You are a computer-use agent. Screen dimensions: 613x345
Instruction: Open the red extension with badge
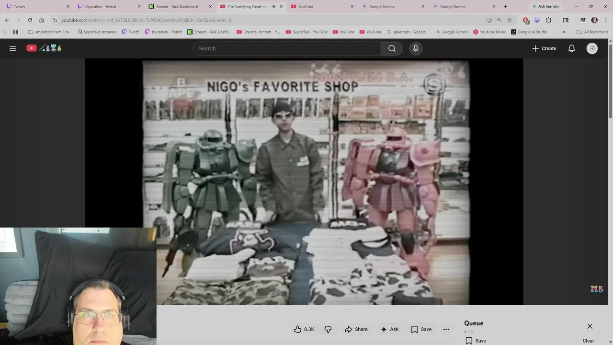point(526,20)
